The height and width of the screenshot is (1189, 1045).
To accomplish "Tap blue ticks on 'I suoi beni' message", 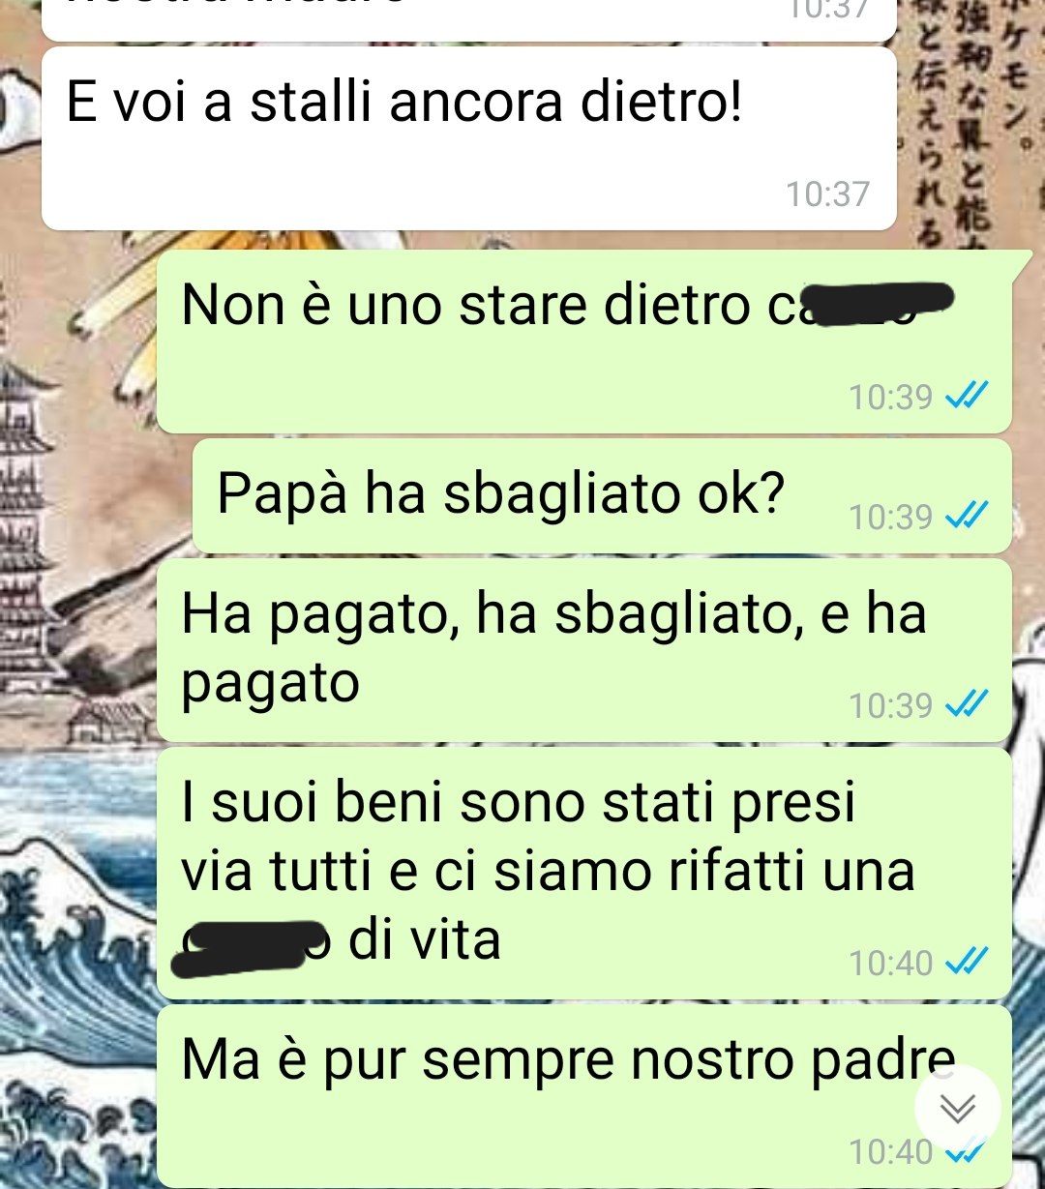I will point(966,962).
